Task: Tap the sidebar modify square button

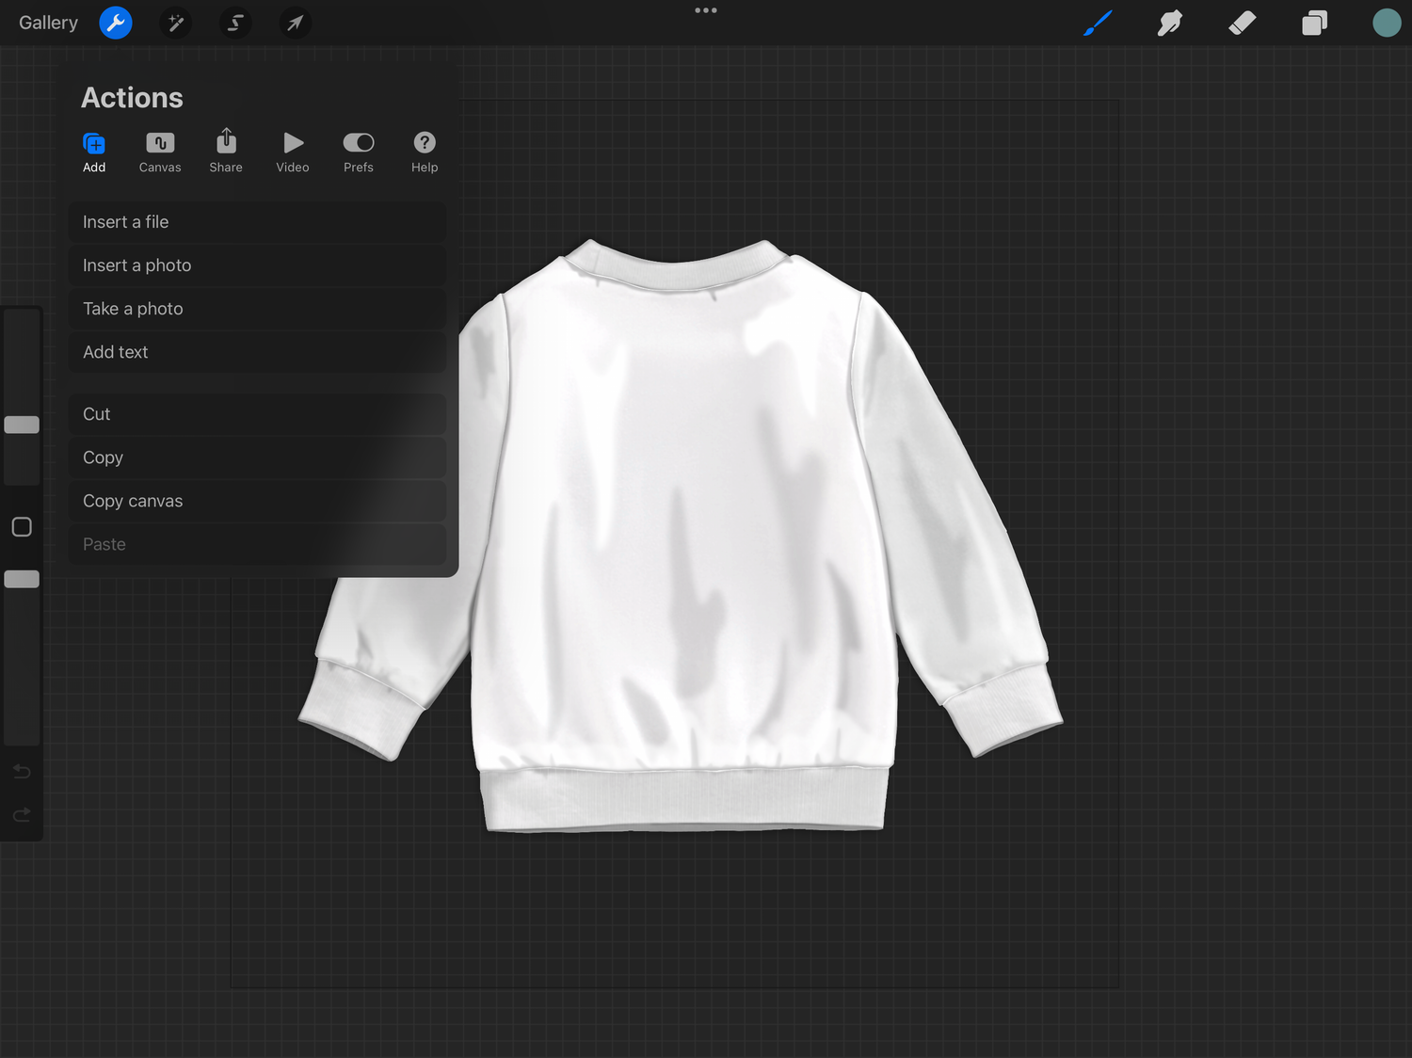Action: pyautogui.click(x=22, y=527)
